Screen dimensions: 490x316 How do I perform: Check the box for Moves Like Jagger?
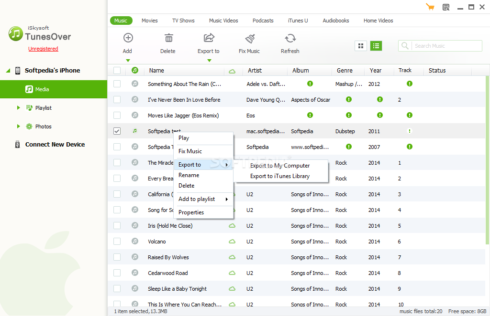tap(117, 116)
